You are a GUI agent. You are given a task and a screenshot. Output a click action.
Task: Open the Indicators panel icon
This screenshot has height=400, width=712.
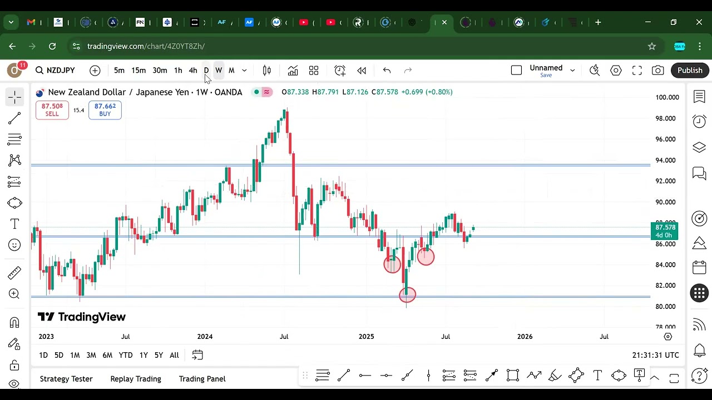(293, 71)
